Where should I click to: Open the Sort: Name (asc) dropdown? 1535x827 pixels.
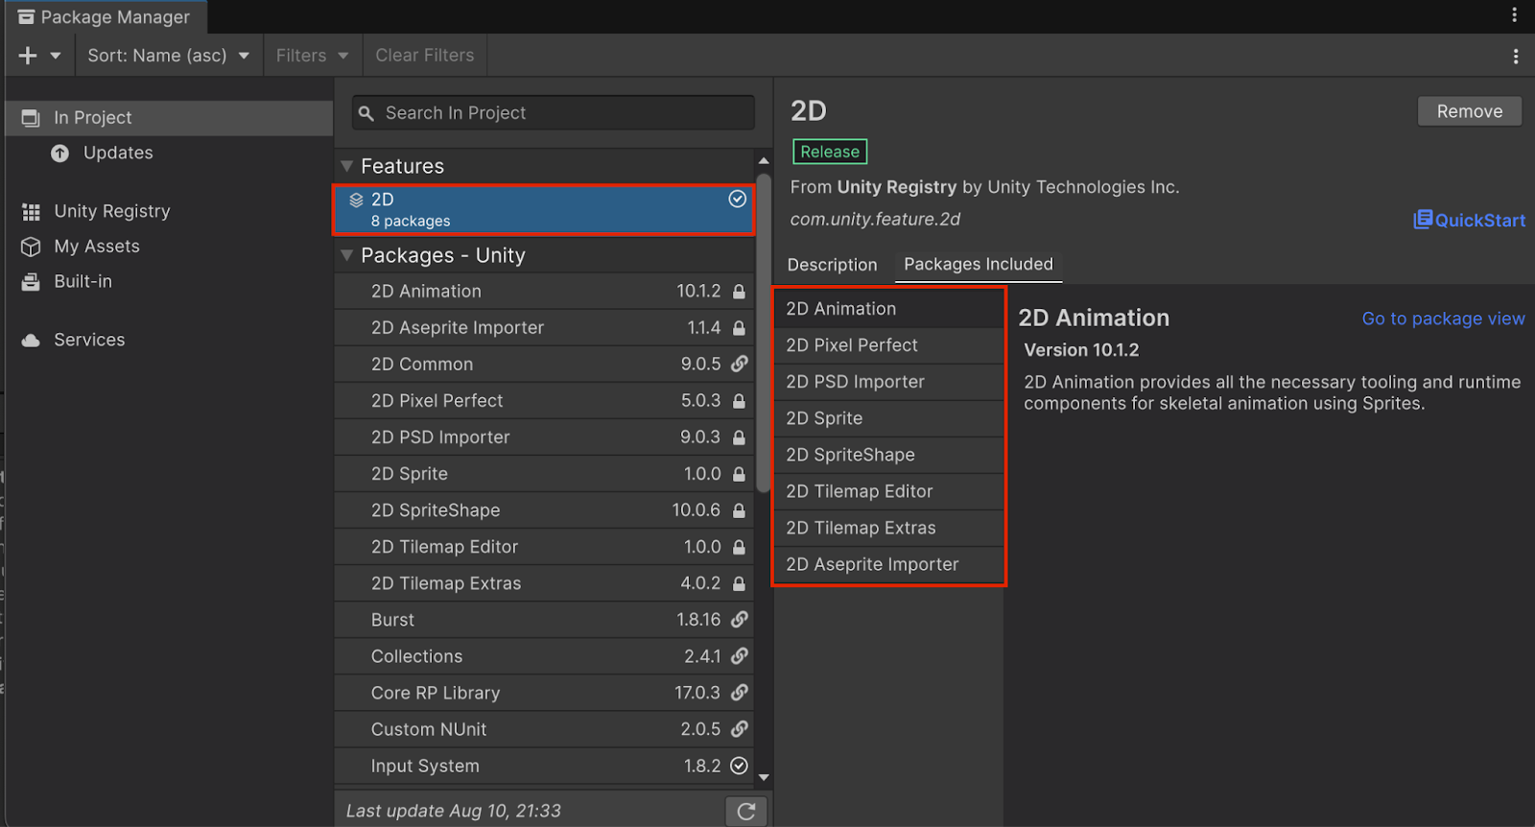(168, 56)
